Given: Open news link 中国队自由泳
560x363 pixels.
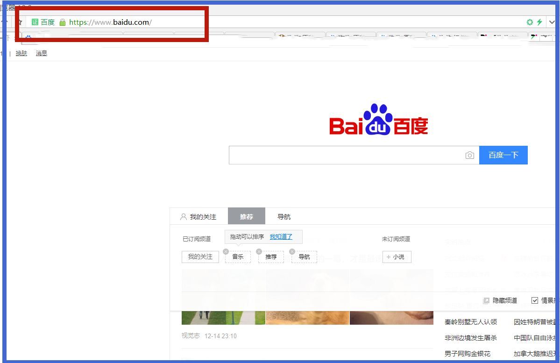Looking at the screenshot, I should 535,338.
